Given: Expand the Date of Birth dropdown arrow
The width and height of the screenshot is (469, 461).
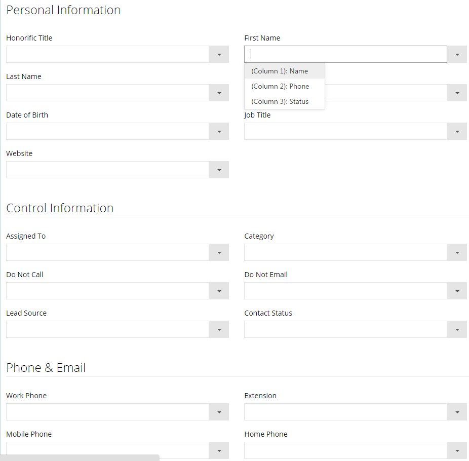Looking at the screenshot, I should coord(219,131).
